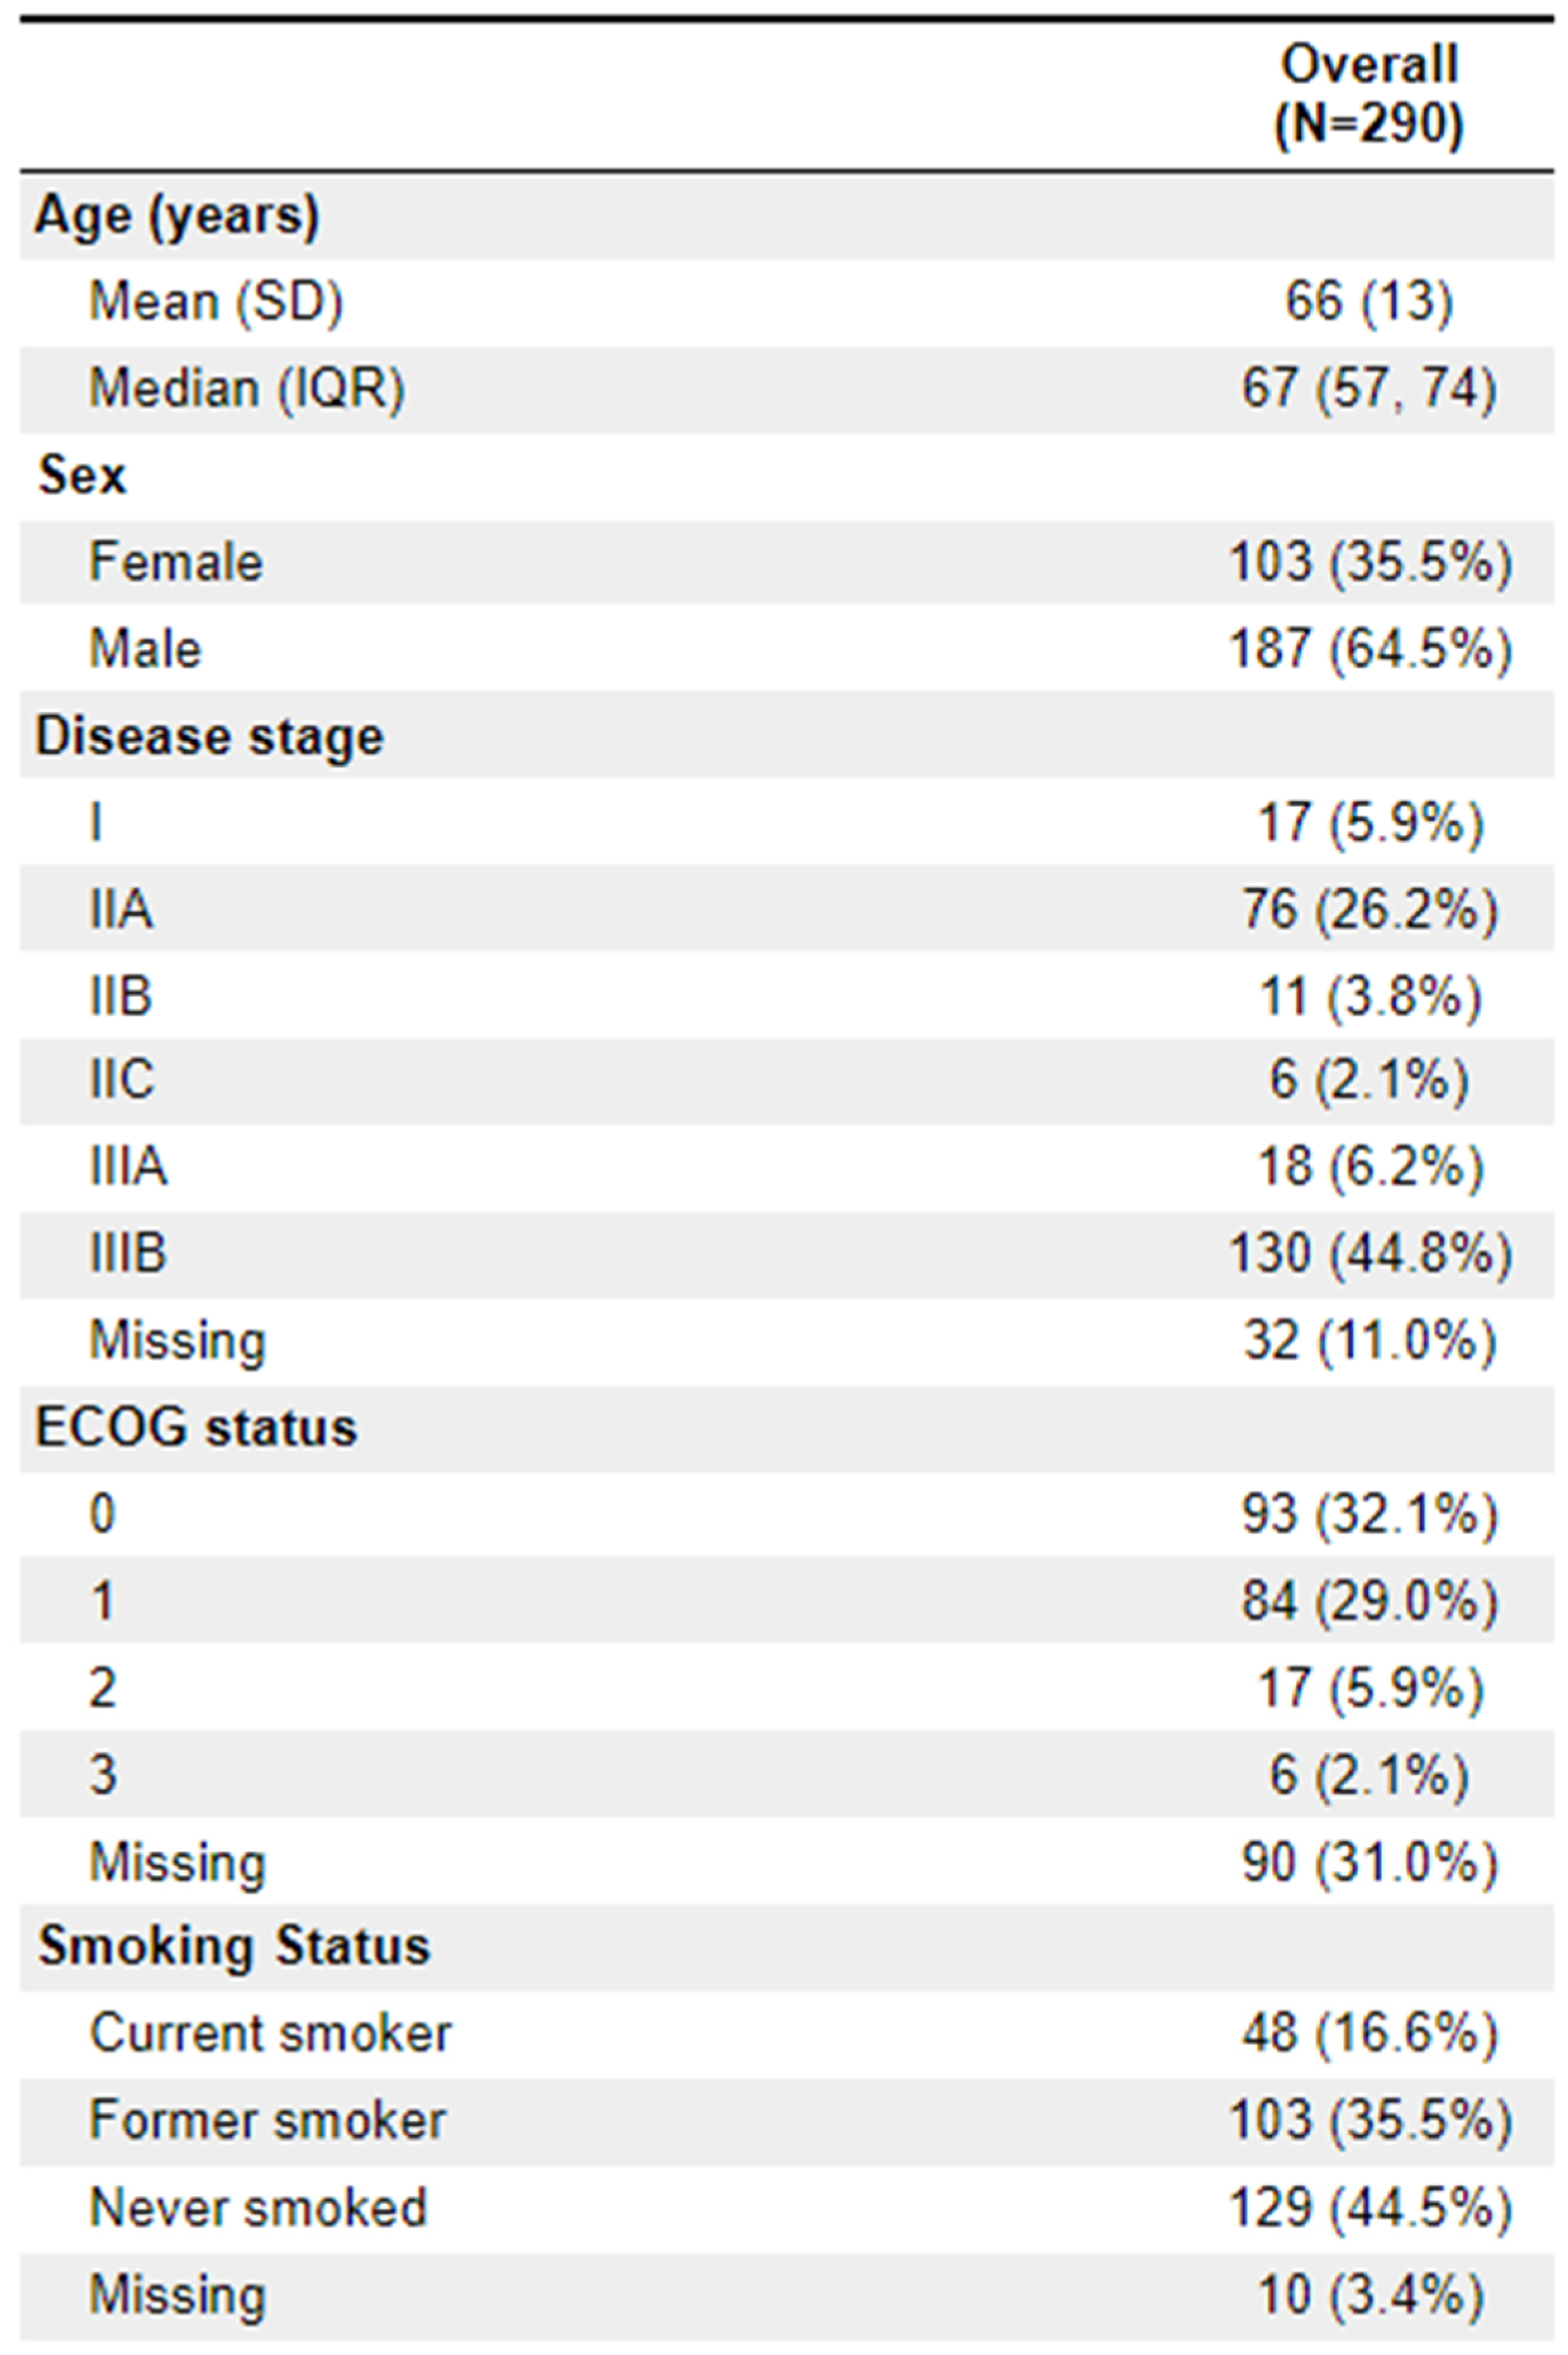This screenshot has width=1568, height=2355.
Task: Click the Sex section heading
Action: coord(82,475)
